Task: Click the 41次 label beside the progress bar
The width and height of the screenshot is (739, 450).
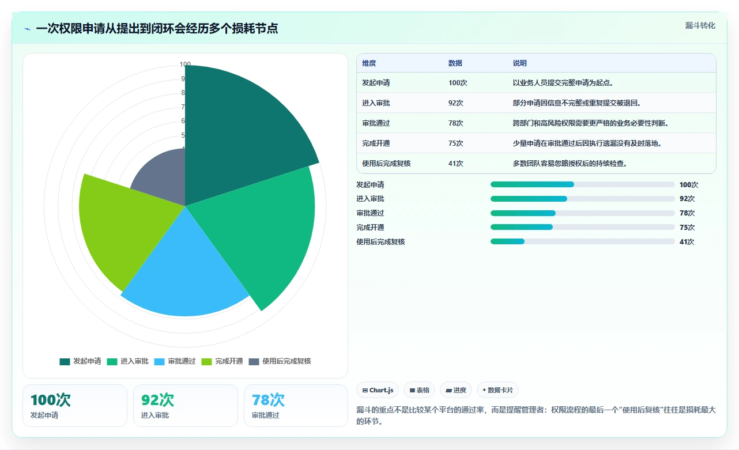Action: point(687,242)
